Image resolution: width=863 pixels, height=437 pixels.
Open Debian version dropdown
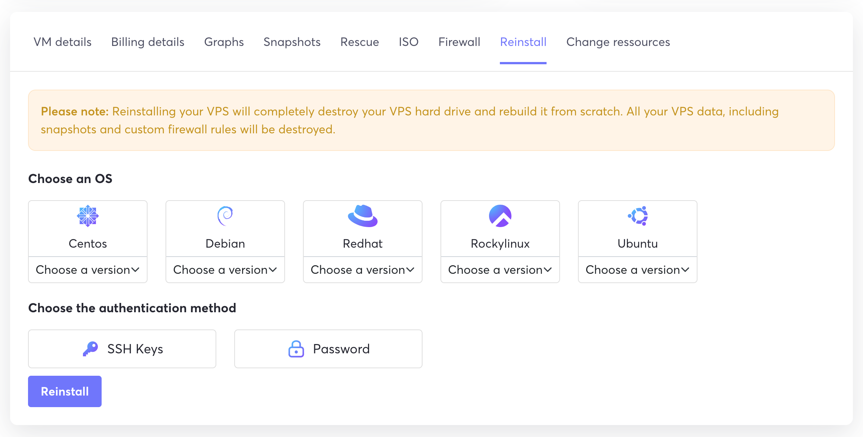click(x=225, y=270)
